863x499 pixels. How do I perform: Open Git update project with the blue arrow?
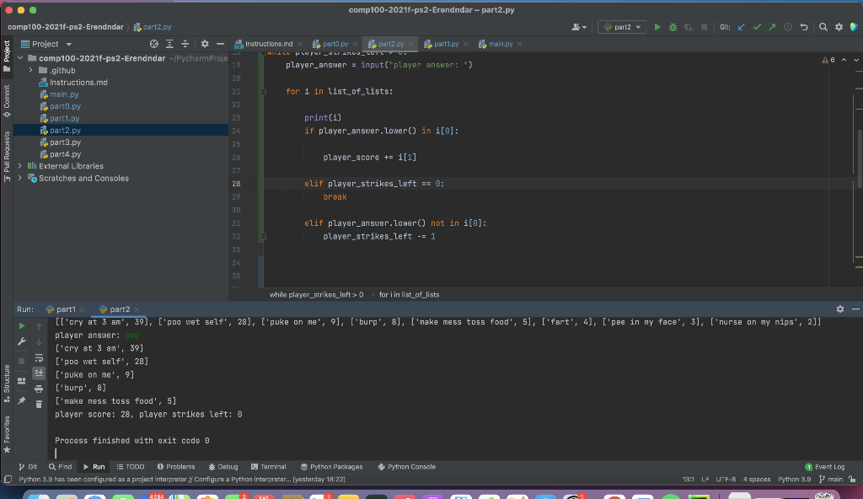[x=742, y=27]
